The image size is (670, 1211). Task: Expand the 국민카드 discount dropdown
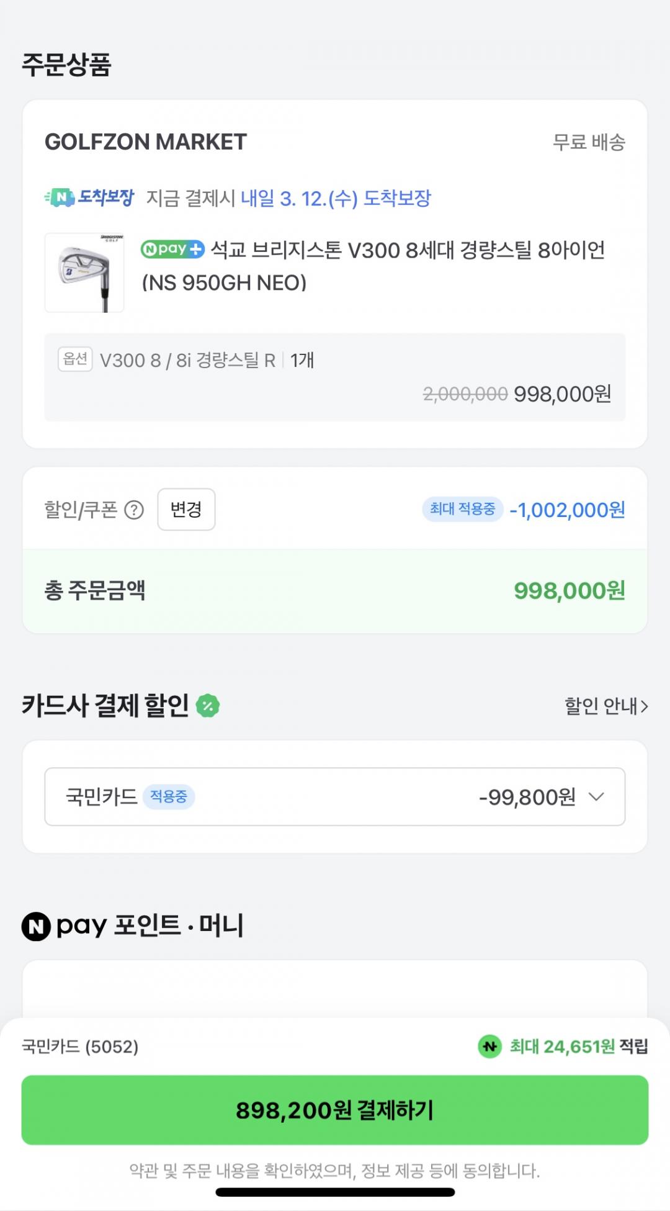pos(335,797)
